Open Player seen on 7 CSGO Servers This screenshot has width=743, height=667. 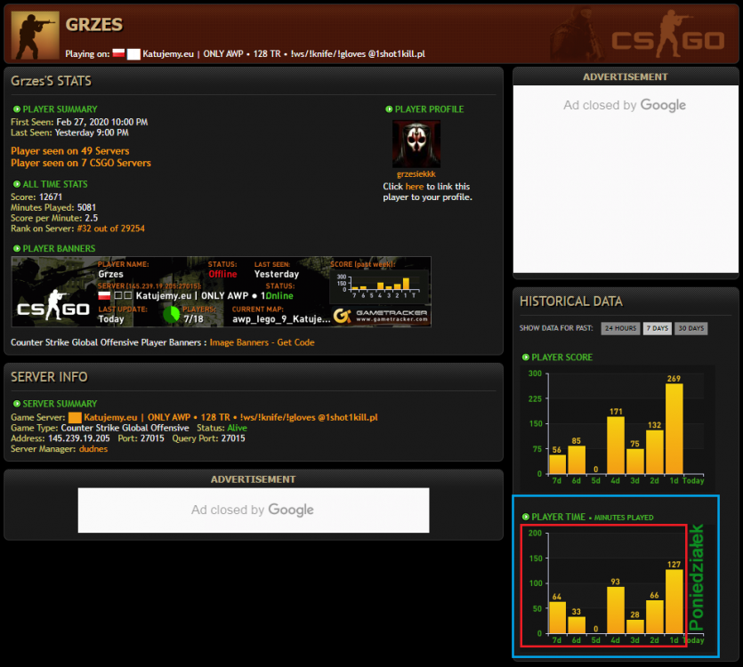point(81,163)
